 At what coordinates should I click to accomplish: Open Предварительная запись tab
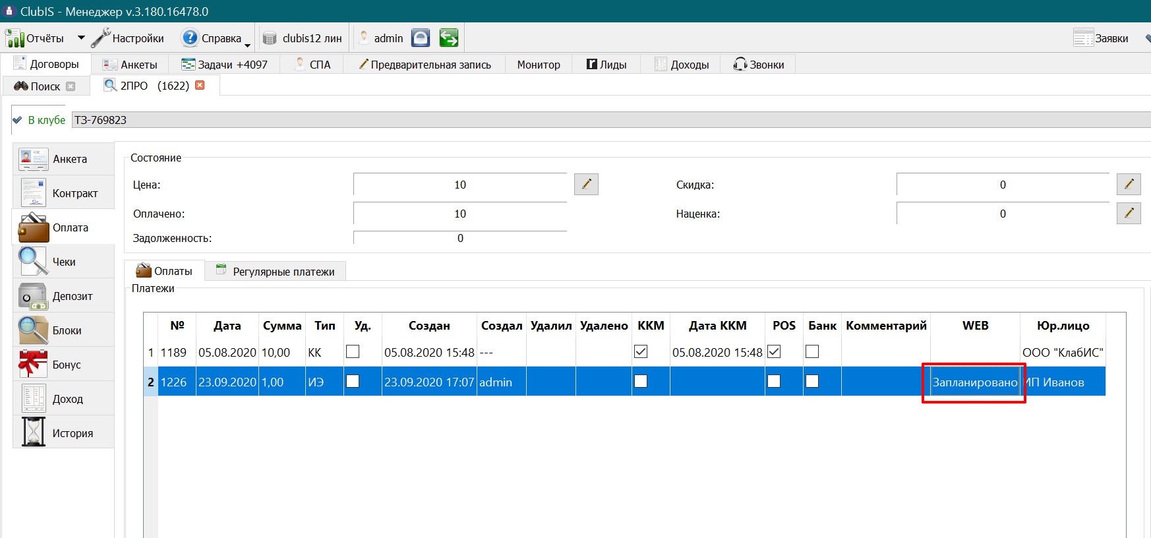coord(425,65)
